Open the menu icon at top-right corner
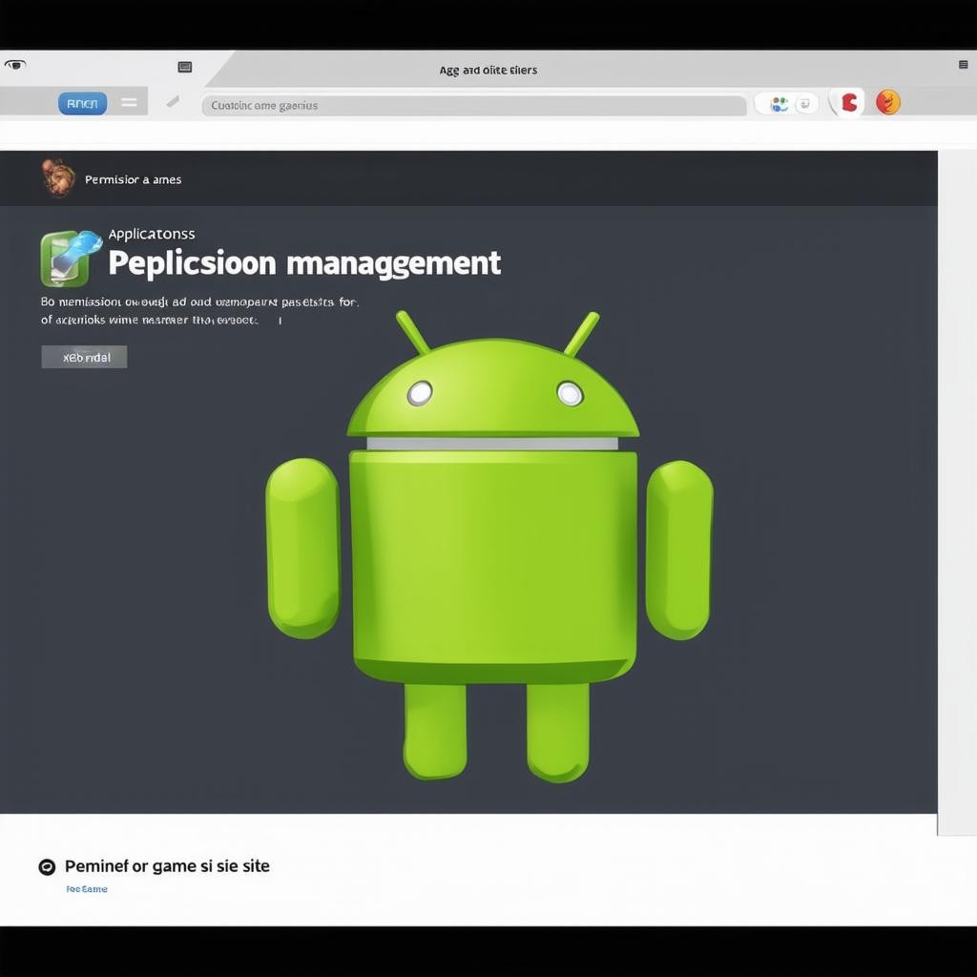The height and width of the screenshot is (977, 977). pyautogui.click(x=963, y=65)
